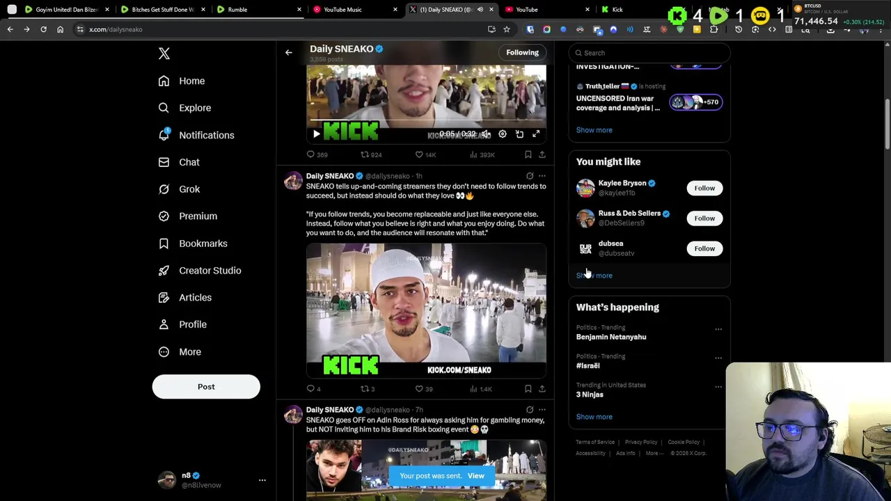Image resolution: width=891 pixels, height=501 pixels.
Task: Open options for #Israël trend
Action: (x=718, y=358)
